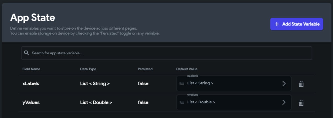Click the plus icon on Add State Variable
The image size is (333, 118).
pyautogui.click(x=277, y=24)
